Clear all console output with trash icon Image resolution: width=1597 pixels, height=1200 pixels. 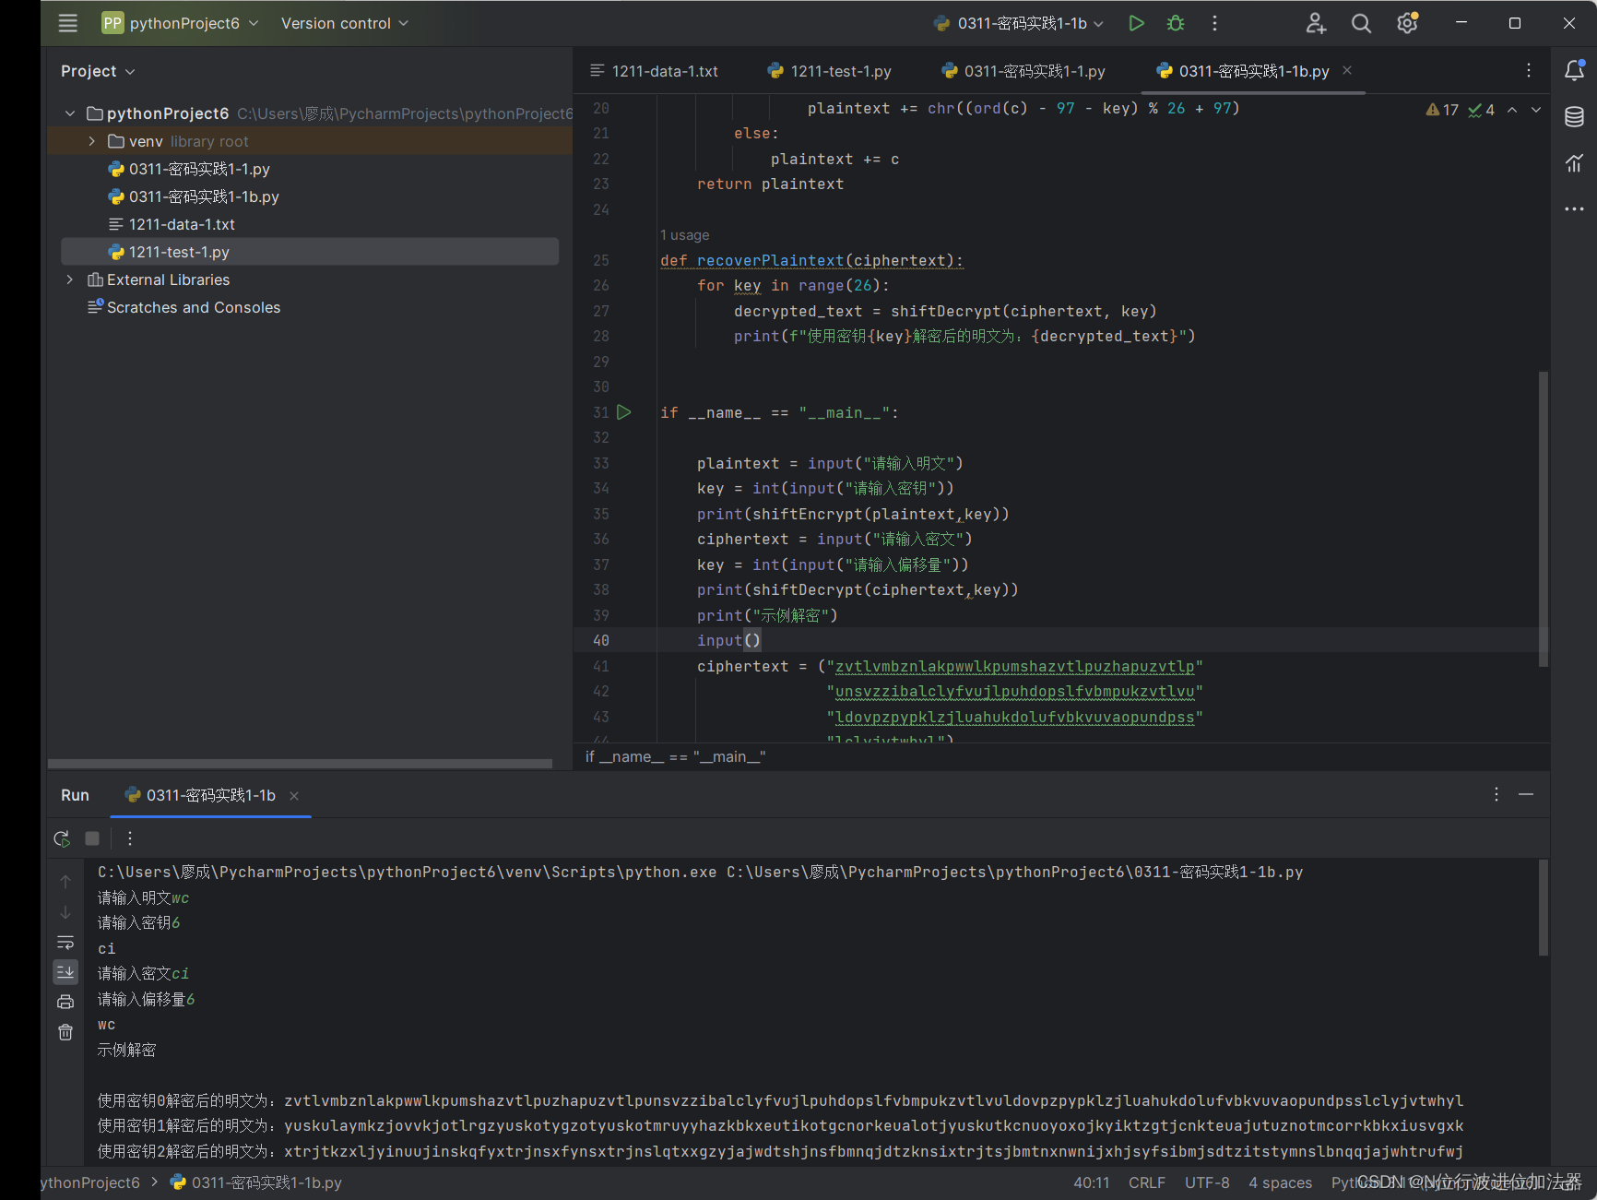tap(65, 1033)
